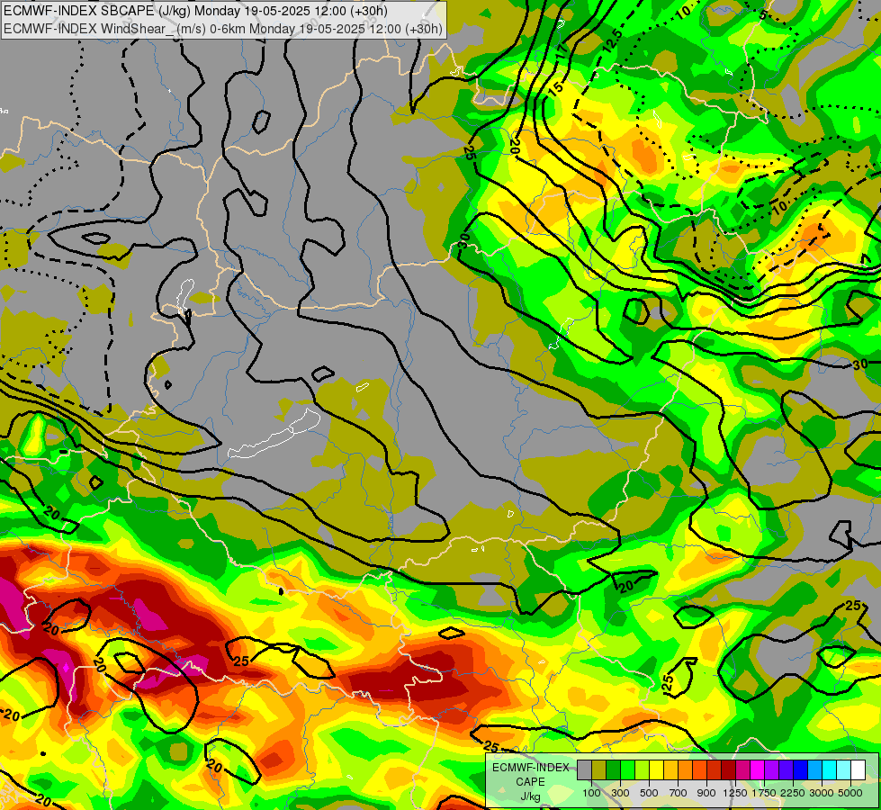Click the '17' wind shear contour label
Image resolution: width=881 pixels, height=810 pixels.
(x=562, y=50)
